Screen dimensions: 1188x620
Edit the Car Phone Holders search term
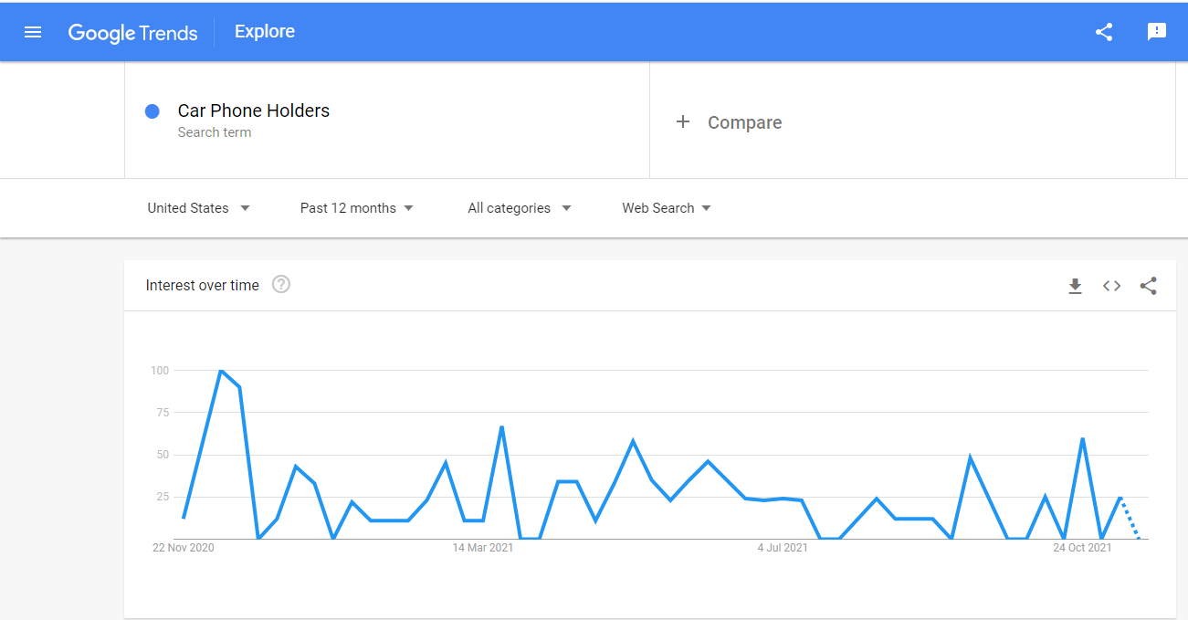pos(254,110)
